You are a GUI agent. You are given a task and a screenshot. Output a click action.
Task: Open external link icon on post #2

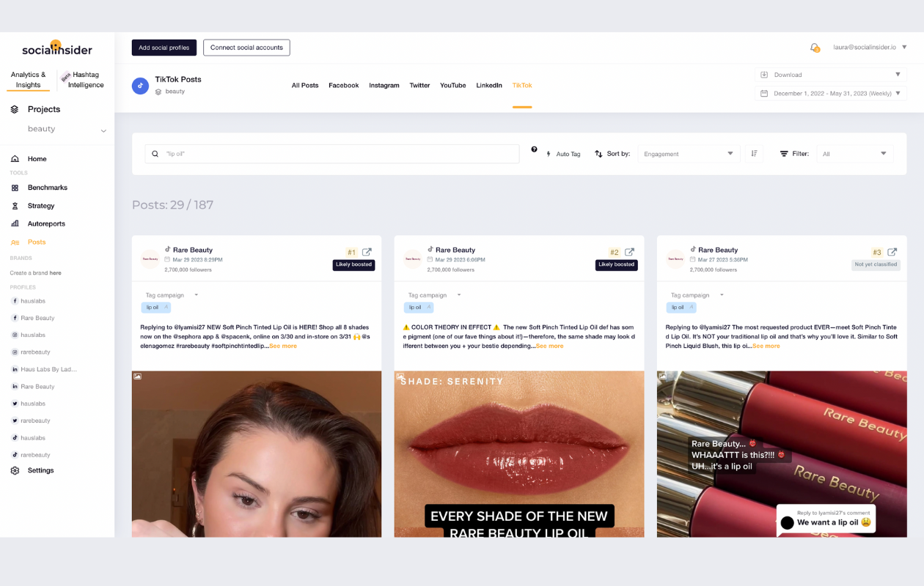(629, 252)
